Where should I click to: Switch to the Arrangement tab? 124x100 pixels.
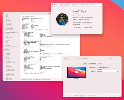pyautogui.click(x=92, y=63)
